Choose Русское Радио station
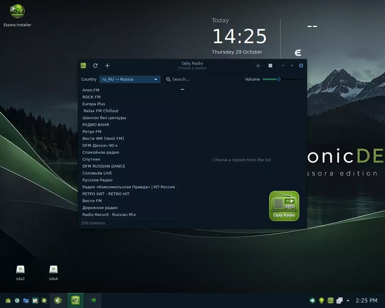 (x=129, y=180)
